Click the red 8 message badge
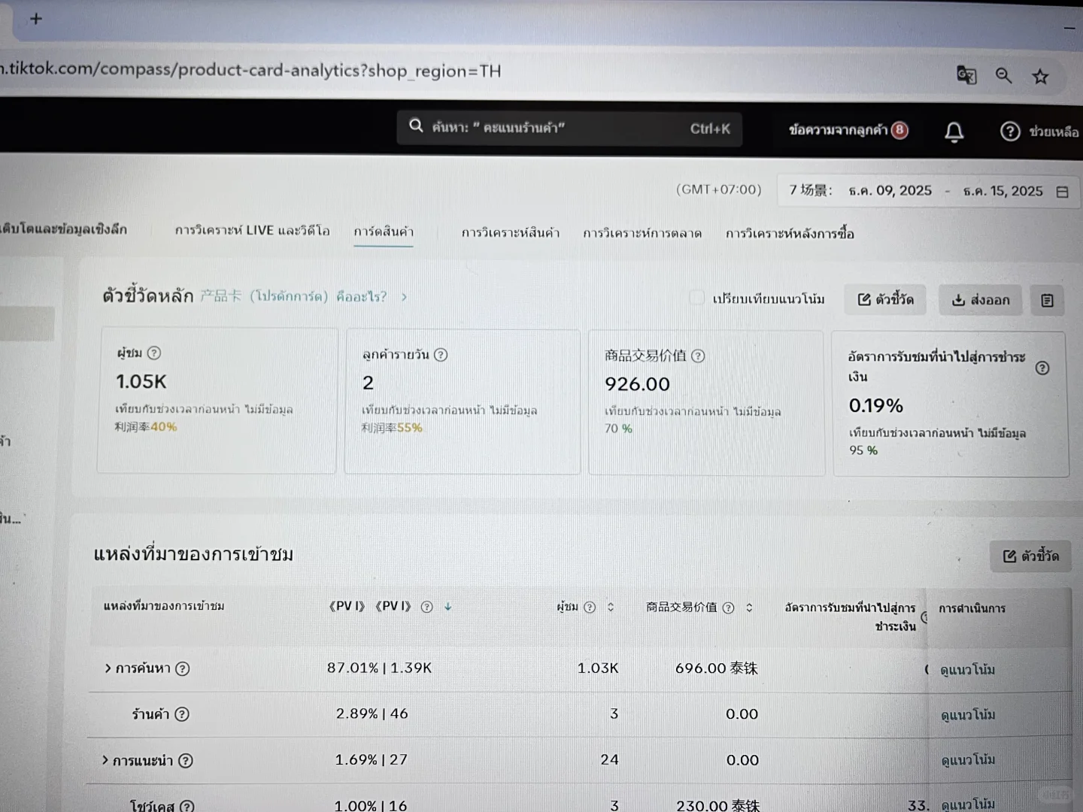1083x812 pixels. click(899, 130)
